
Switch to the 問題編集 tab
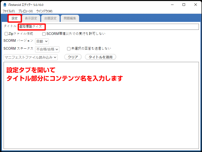[x=70, y=18]
